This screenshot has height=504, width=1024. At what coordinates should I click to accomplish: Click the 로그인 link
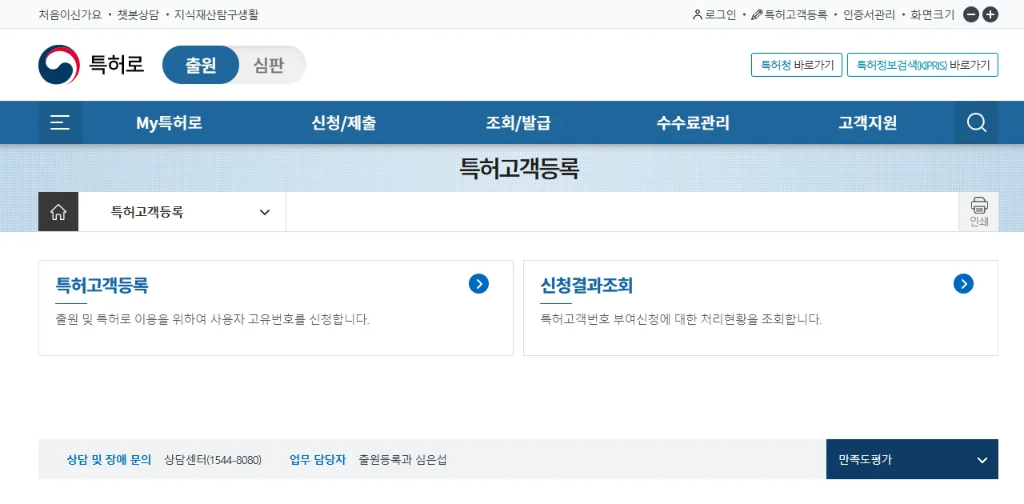pos(714,14)
